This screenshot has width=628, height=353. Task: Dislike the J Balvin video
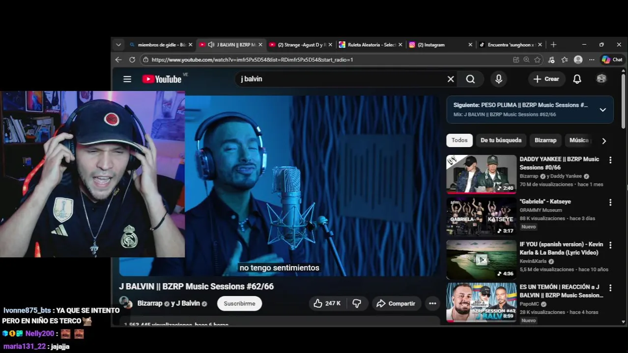coord(357,303)
